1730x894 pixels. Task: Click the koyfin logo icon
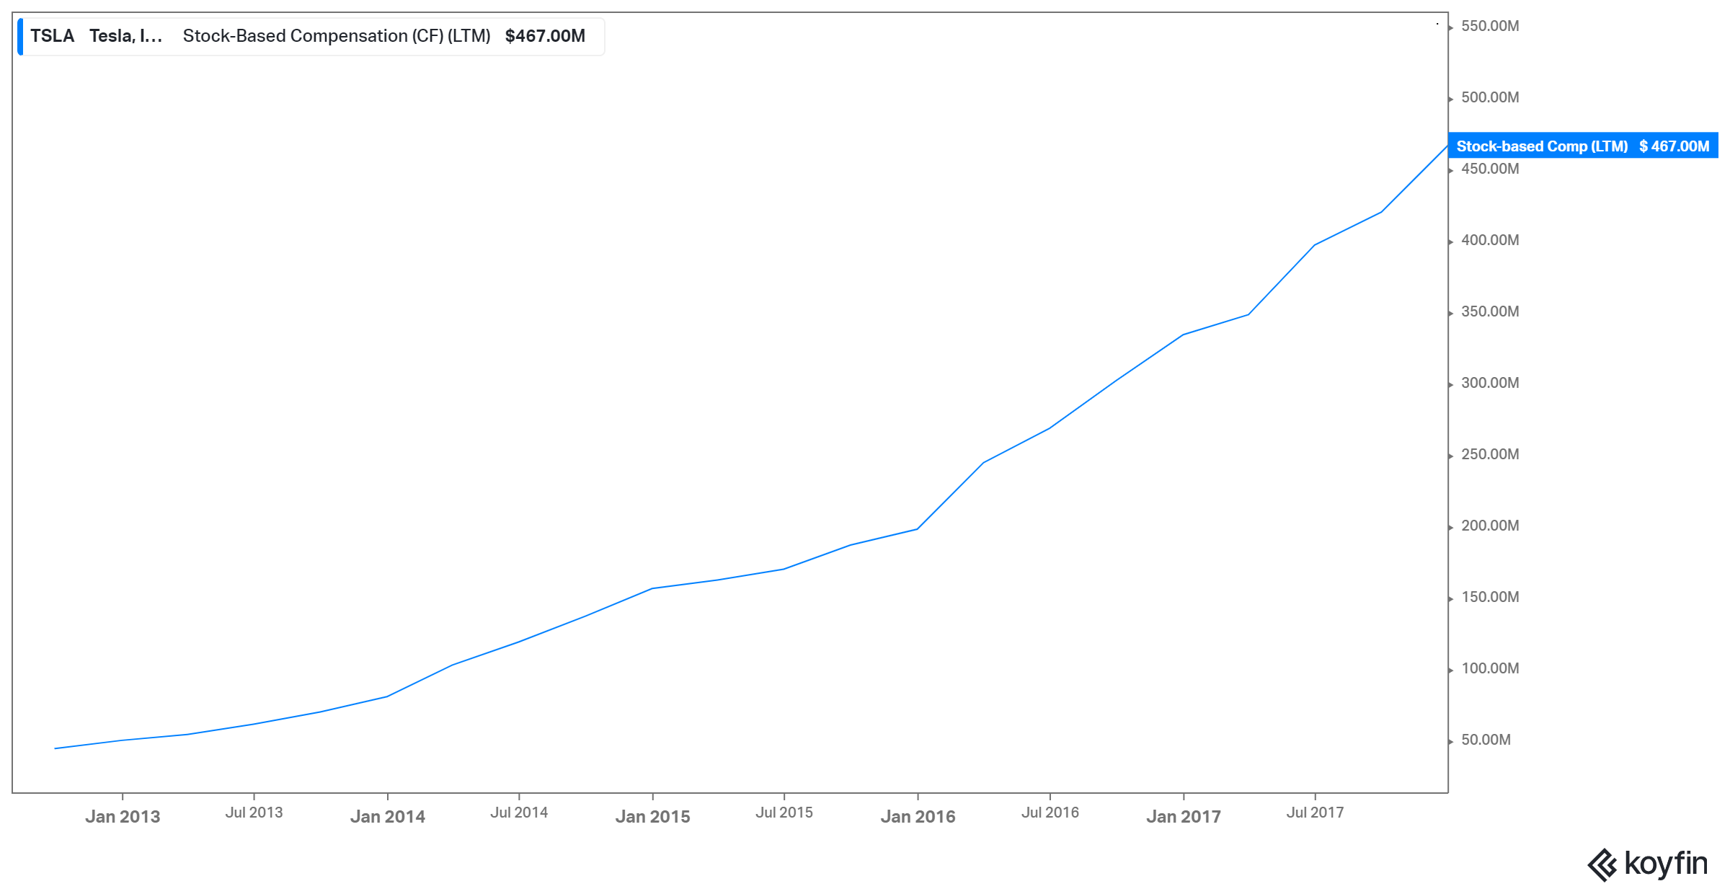tap(1602, 864)
